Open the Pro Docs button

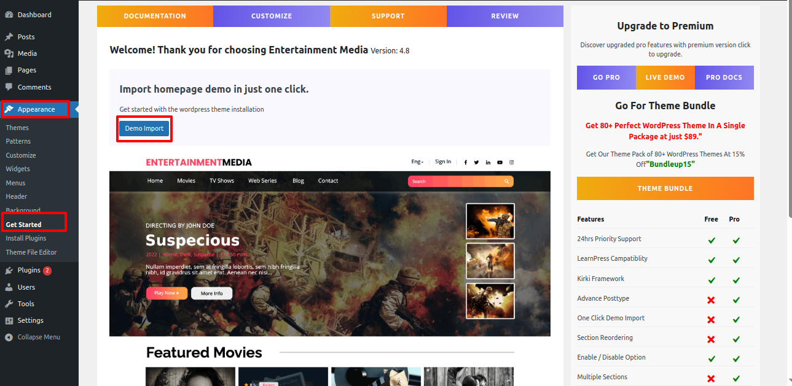click(724, 77)
